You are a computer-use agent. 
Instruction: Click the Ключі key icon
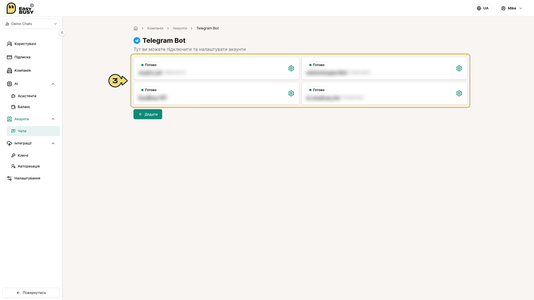(x=13, y=156)
